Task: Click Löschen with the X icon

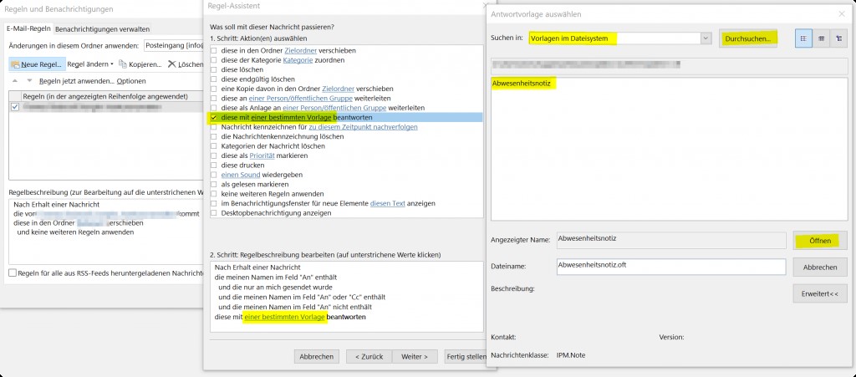Action: pyautogui.click(x=186, y=64)
